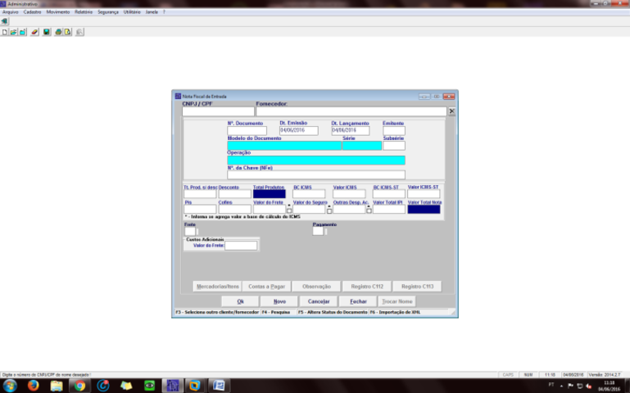Open Firefox from the Windows taskbar
Viewport: 630px width, 393px height.
tap(34, 384)
